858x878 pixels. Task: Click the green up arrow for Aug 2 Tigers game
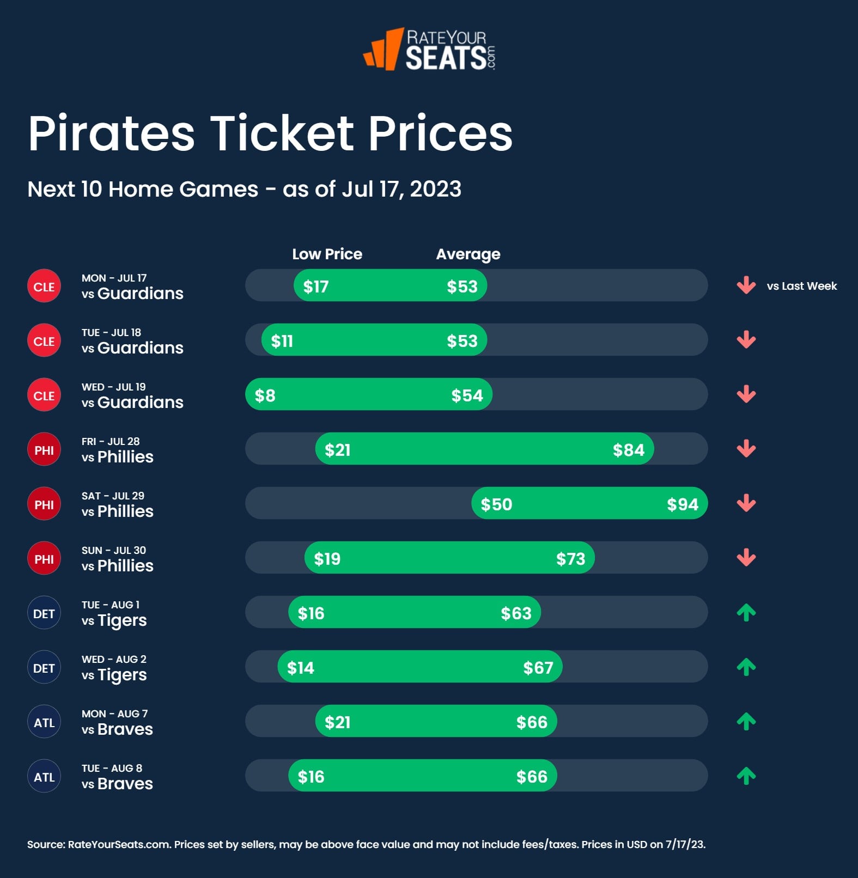746,667
